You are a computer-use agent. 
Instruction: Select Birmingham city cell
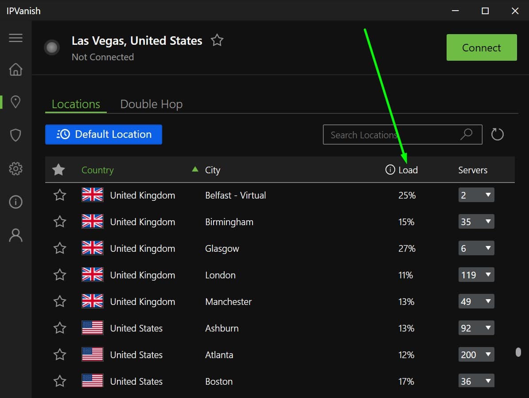pyautogui.click(x=229, y=222)
